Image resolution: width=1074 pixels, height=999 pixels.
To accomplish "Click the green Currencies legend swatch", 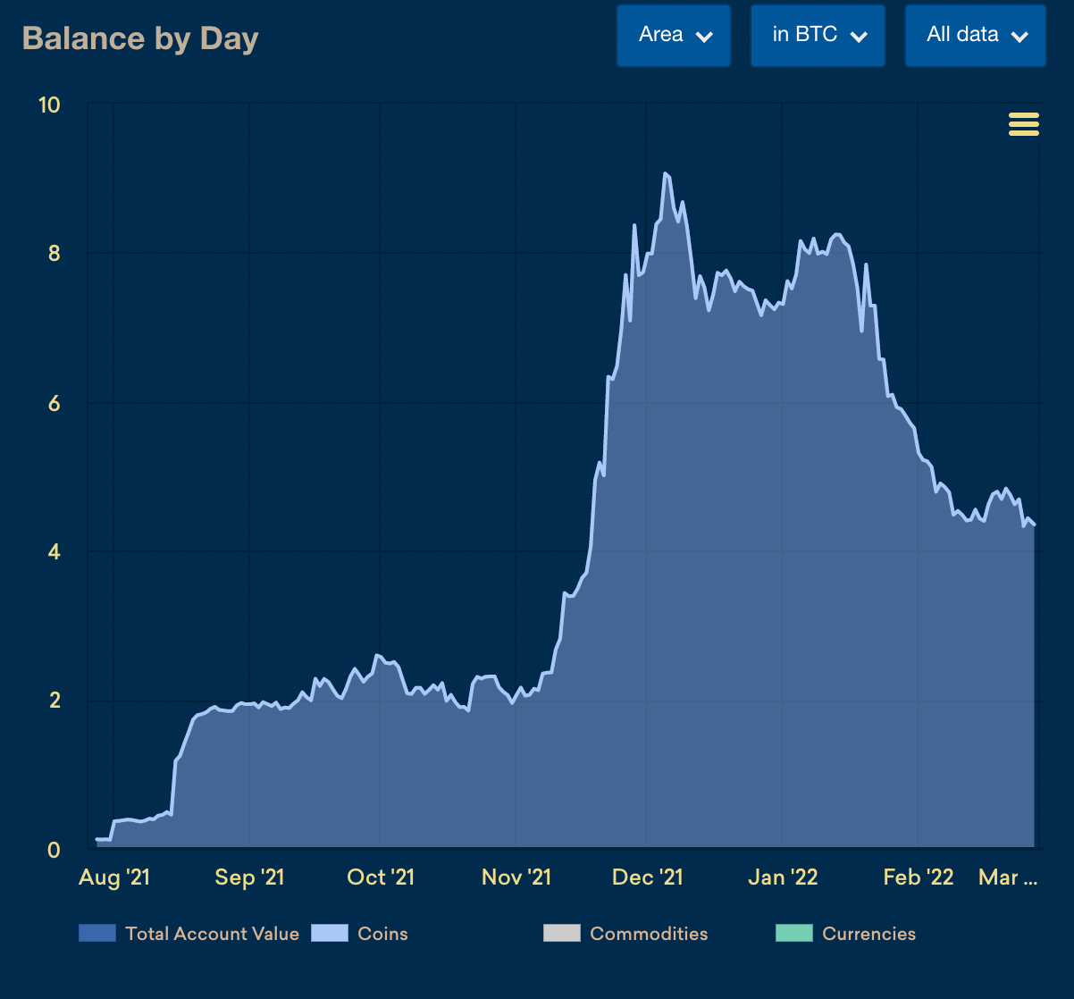I will 793,933.
